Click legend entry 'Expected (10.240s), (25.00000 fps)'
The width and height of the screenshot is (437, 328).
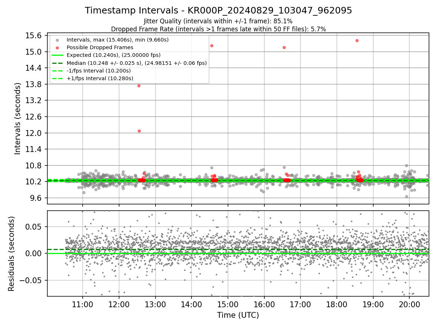coord(114,55)
